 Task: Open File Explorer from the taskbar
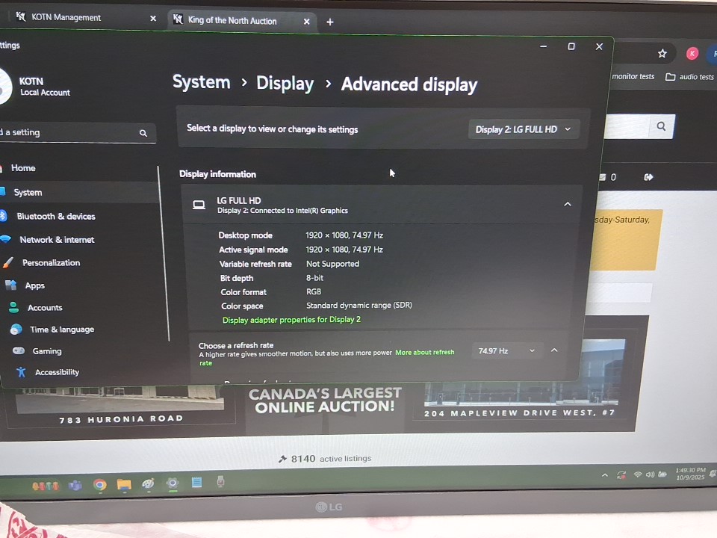[x=124, y=485]
